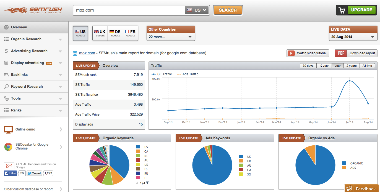Click the SE Traffic price value $646,480

click(136, 95)
